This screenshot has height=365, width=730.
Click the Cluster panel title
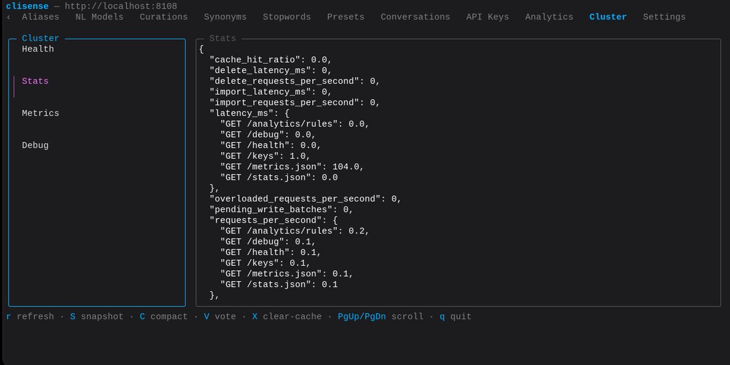point(41,38)
